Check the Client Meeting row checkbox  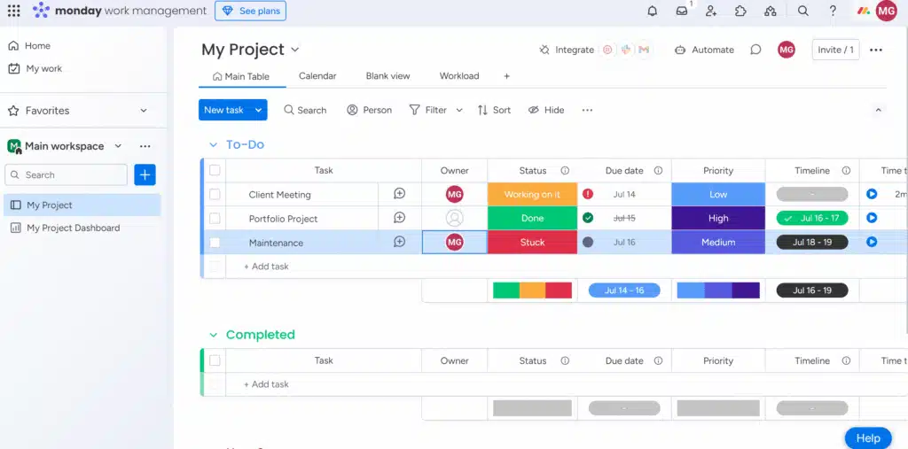click(215, 194)
